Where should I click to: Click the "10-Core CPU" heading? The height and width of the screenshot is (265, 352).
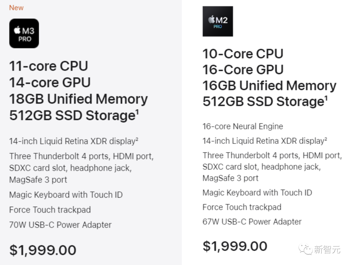coord(243,54)
